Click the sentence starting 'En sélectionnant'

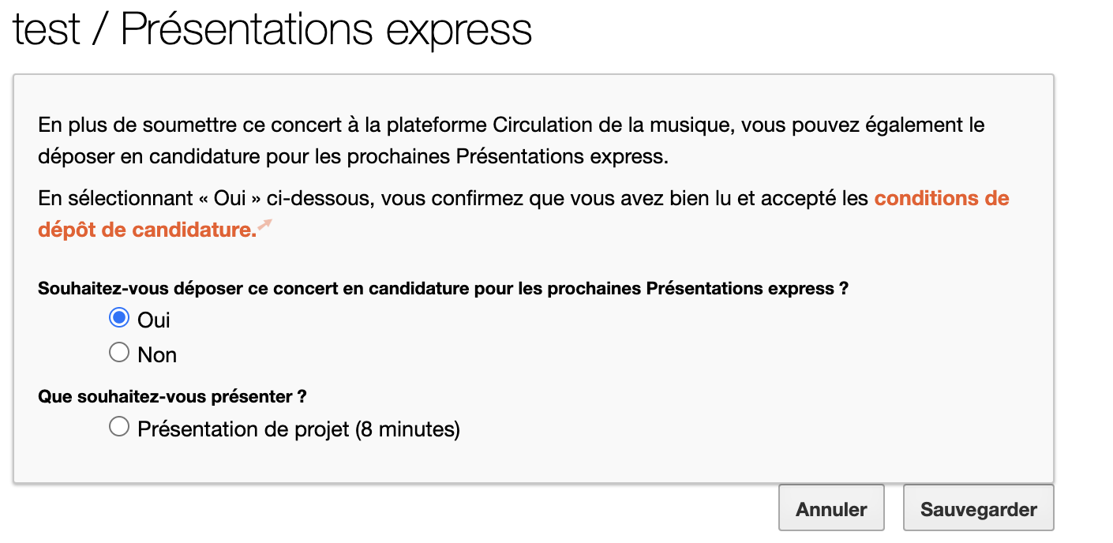pos(523,214)
